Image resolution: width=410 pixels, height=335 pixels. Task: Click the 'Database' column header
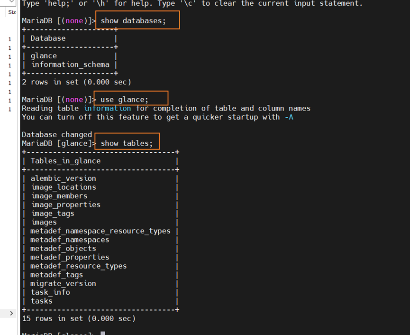(x=48, y=38)
